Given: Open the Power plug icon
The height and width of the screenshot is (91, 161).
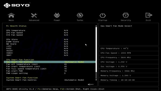Looking at the screenshot, I should tap(57, 15).
